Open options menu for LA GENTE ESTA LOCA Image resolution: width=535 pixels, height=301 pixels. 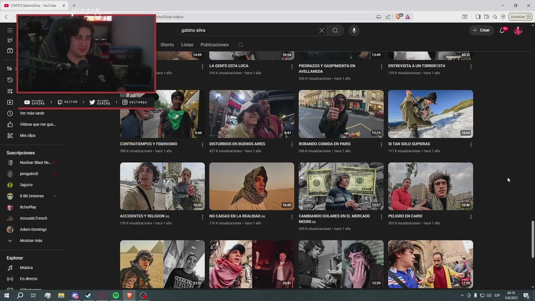tap(292, 66)
